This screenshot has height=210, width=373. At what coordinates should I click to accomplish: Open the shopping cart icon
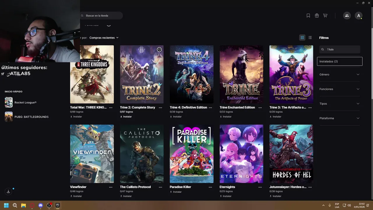[x=325, y=16]
